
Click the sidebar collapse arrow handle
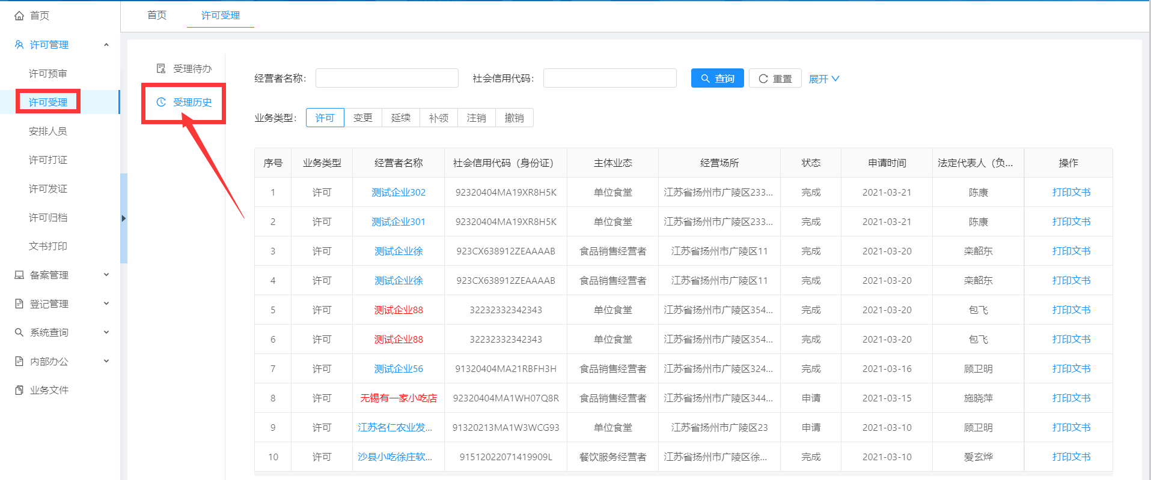pyautogui.click(x=123, y=218)
